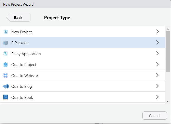Click the R Package box icon
This screenshot has height=124, width=171.
(x=5, y=43)
